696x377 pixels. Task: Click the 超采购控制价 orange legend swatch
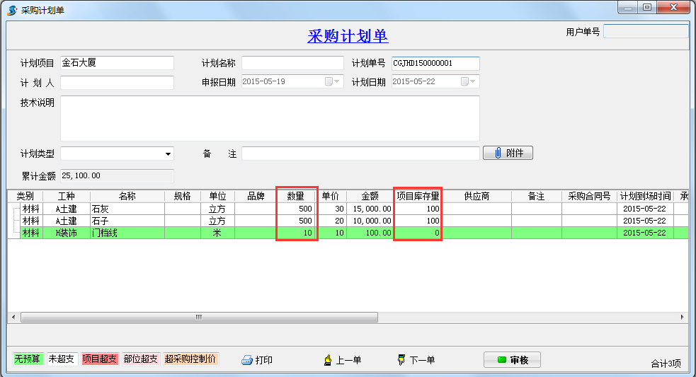[191, 359]
